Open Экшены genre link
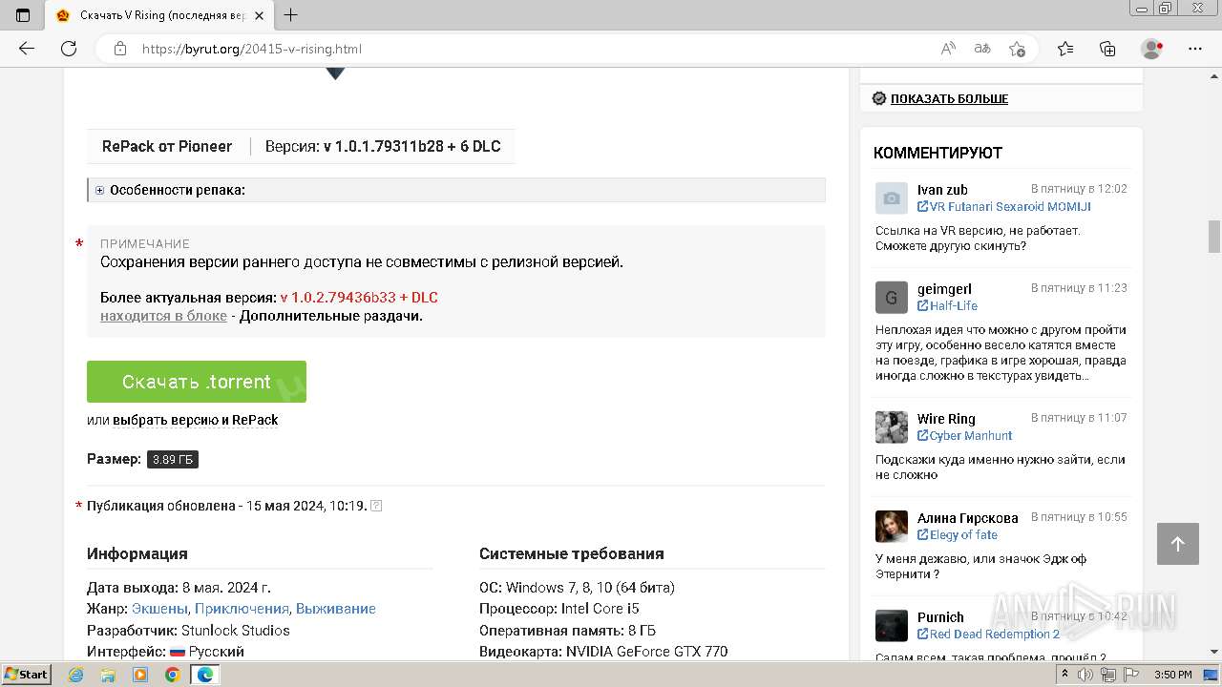1222x687 pixels. pos(159,609)
